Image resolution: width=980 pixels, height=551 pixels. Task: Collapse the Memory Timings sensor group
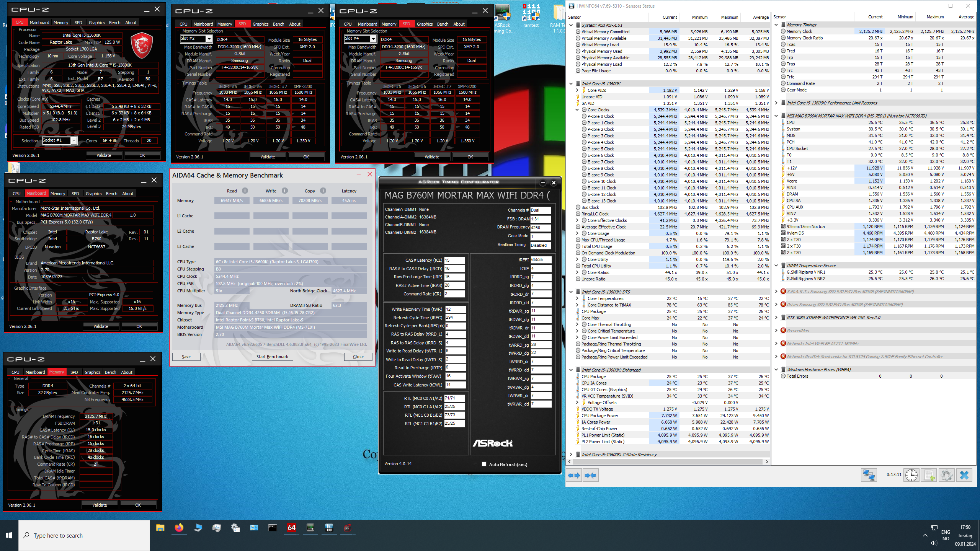(x=776, y=25)
